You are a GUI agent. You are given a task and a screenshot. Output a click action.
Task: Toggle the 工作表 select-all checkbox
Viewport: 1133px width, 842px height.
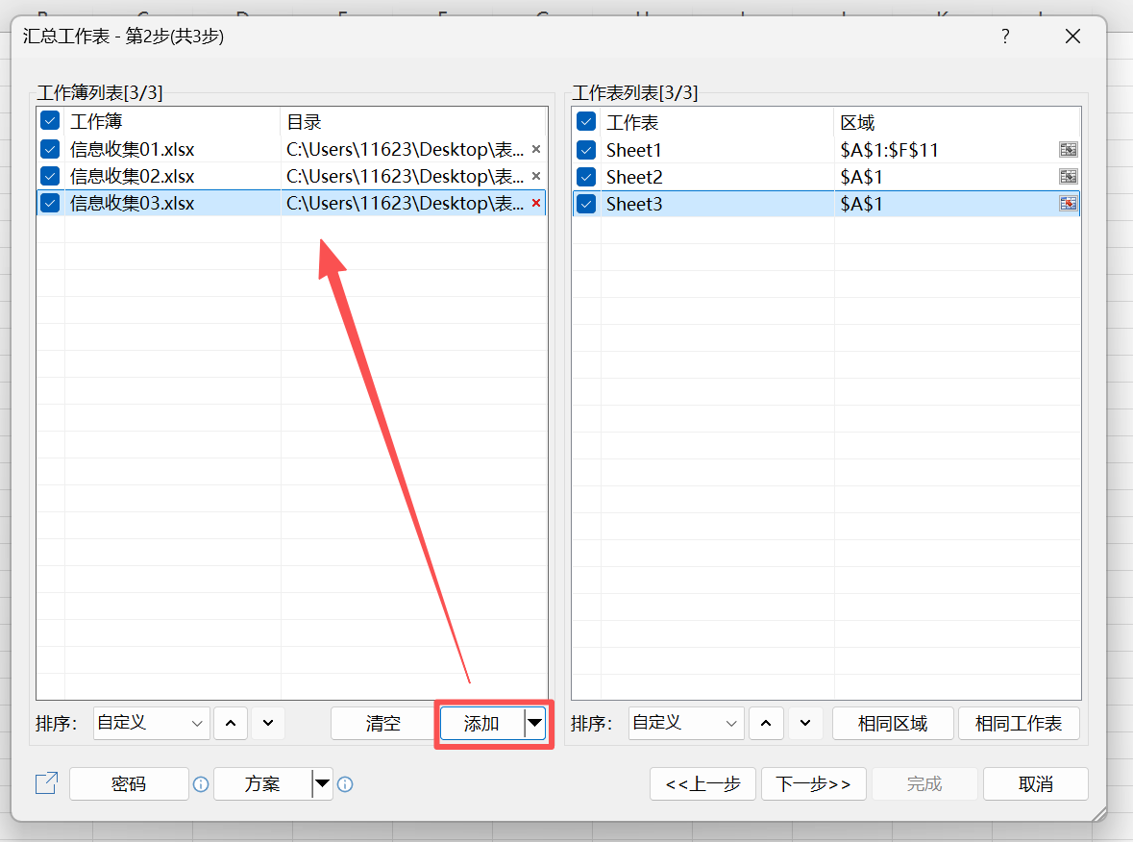(x=584, y=121)
